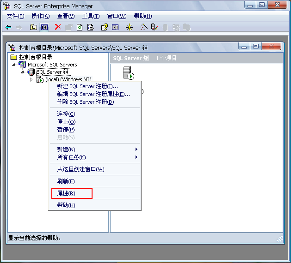Screen dimensions: 291x263
Task: Click the inner console window title icon
Action: point(12,48)
